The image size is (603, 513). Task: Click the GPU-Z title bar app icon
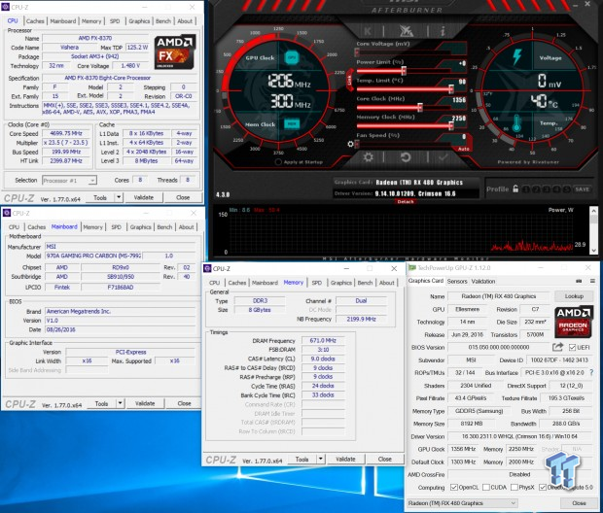[412, 268]
